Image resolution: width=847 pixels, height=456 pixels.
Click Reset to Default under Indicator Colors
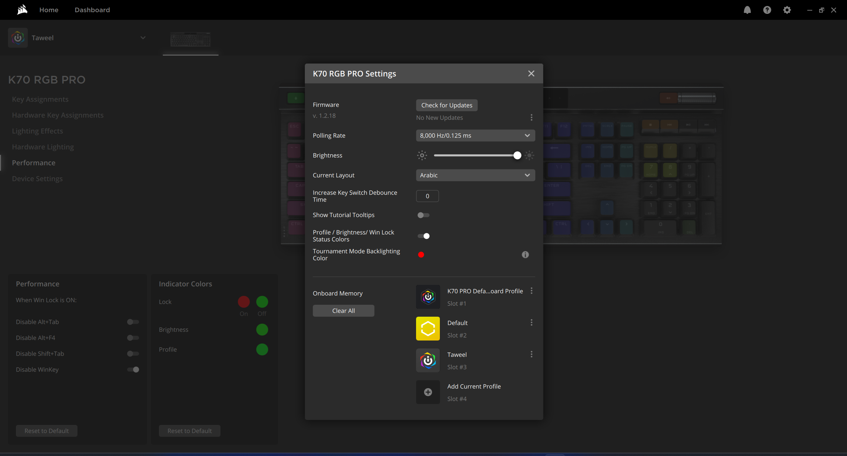190,431
